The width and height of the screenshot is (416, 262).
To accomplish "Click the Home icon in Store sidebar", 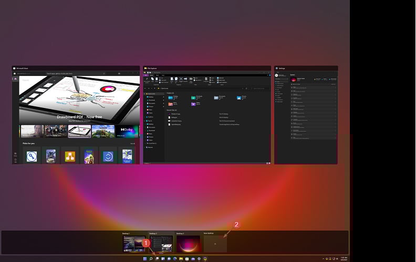I will click(15, 79).
